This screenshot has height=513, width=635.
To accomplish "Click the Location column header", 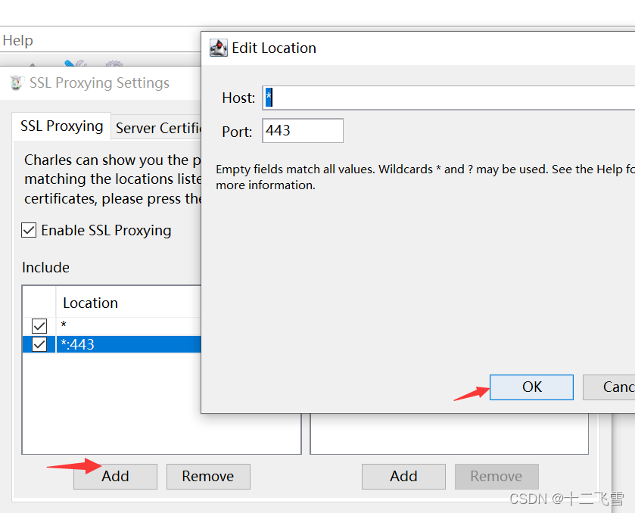I will (129, 303).
